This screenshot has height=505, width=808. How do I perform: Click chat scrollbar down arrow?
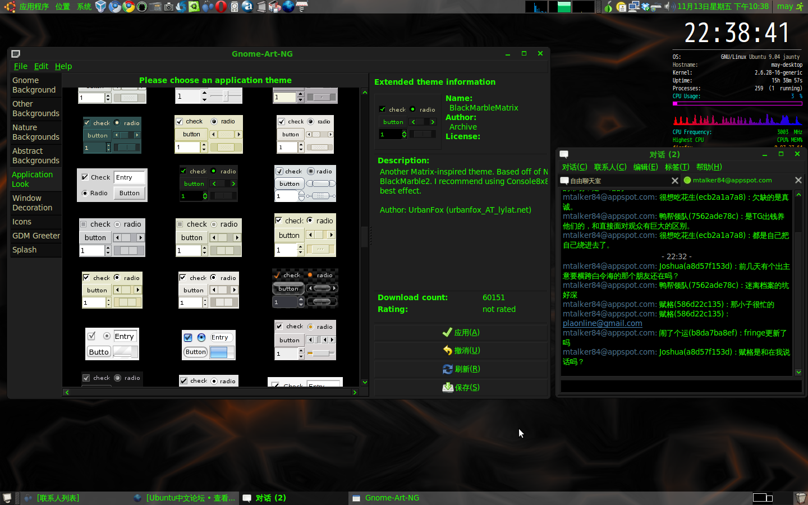click(x=798, y=372)
